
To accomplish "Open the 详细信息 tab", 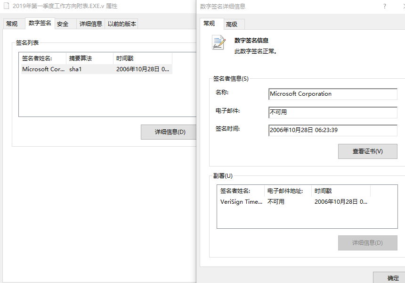I will point(90,24).
